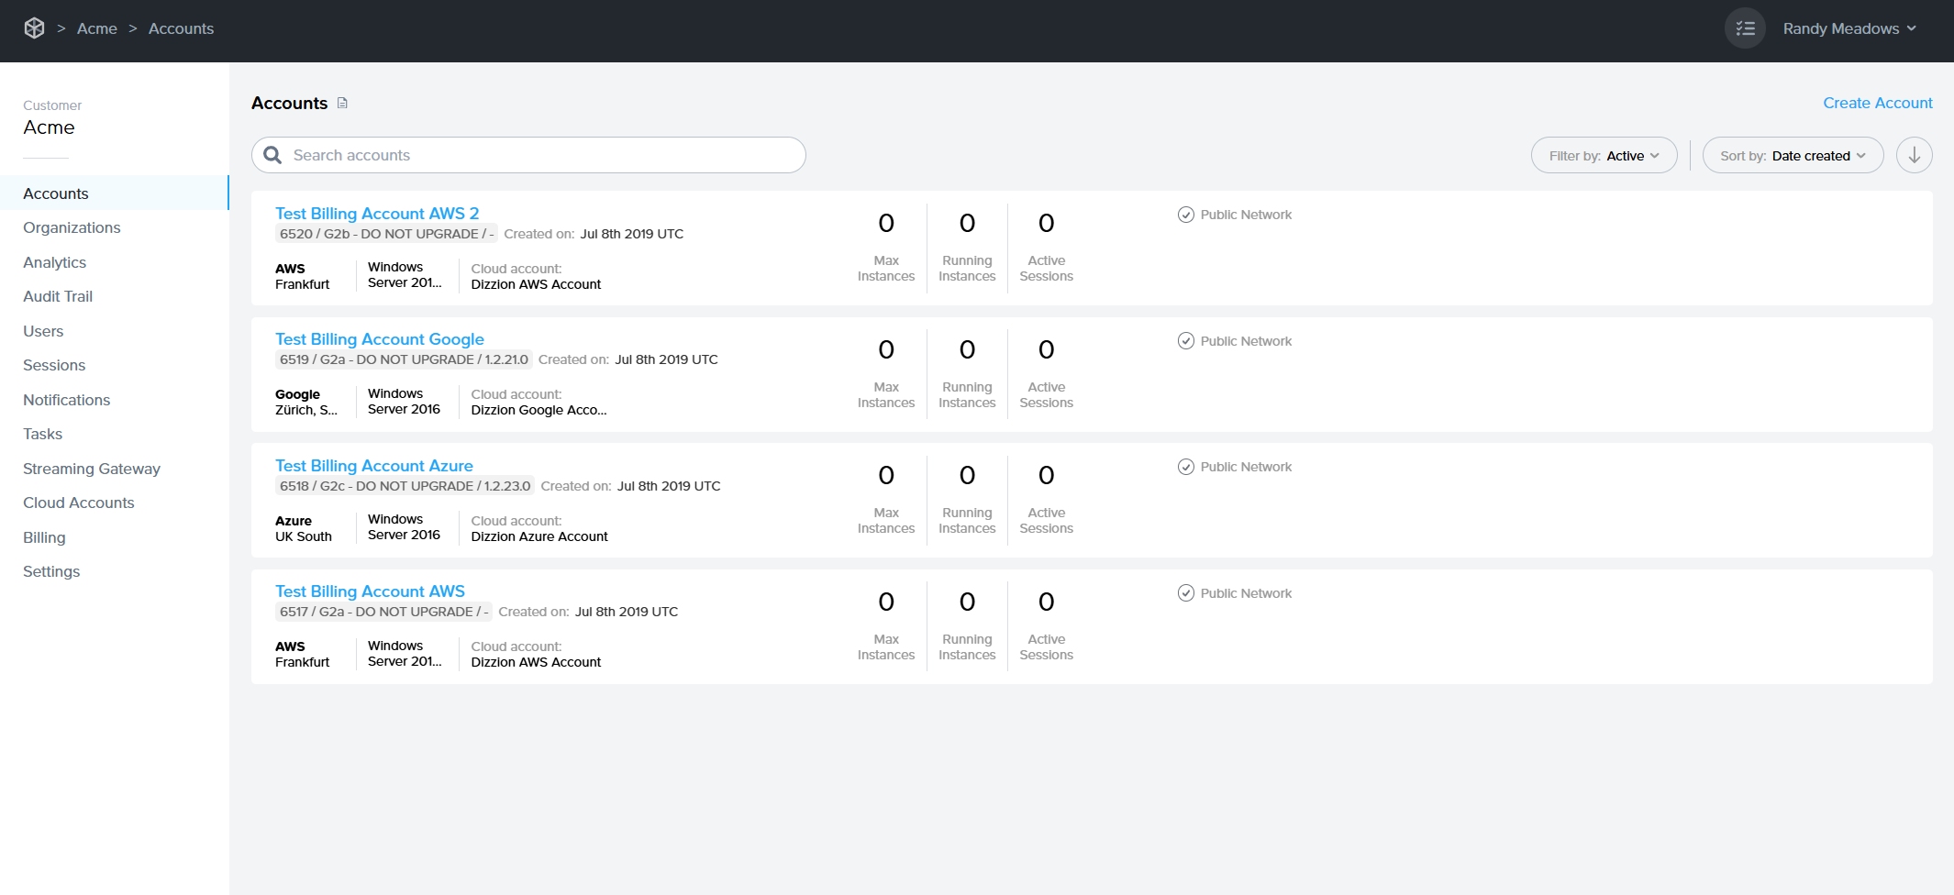
Task: Click the magnifier icon in the search field
Action: tap(272, 155)
